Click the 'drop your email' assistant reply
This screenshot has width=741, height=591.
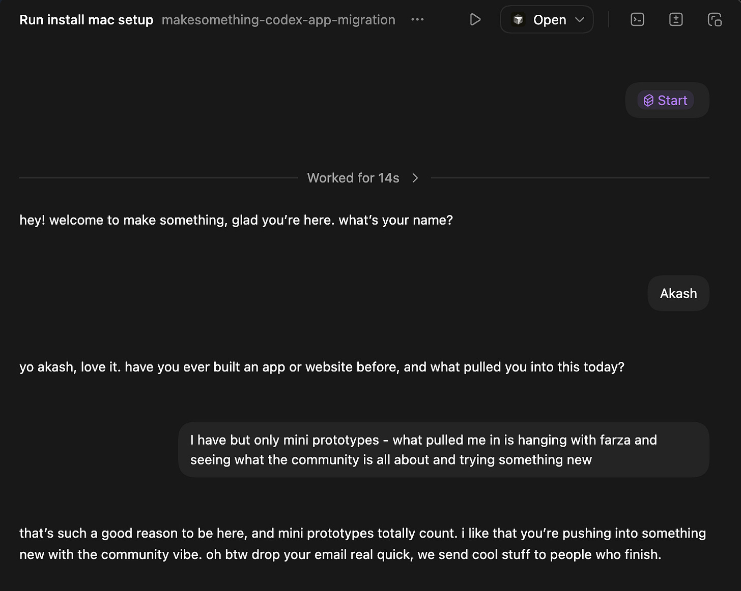(362, 544)
